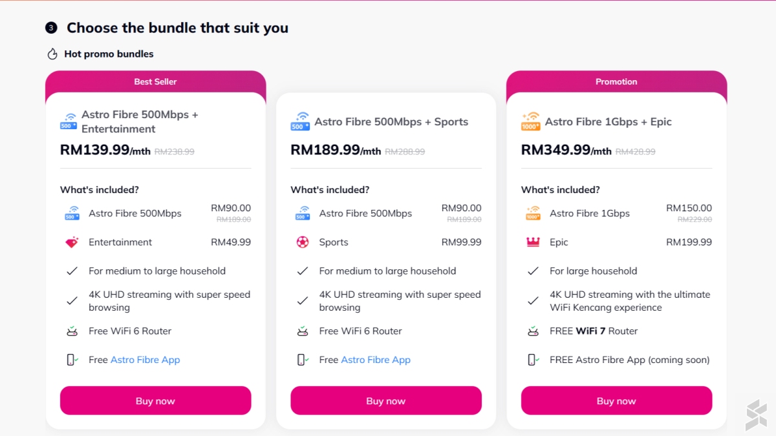Select the Best Seller banner tab
Viewport: 776px width, 436px height.
click(155, 82)
